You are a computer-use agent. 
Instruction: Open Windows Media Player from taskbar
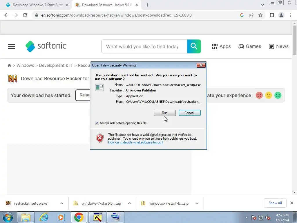(61, 217)
